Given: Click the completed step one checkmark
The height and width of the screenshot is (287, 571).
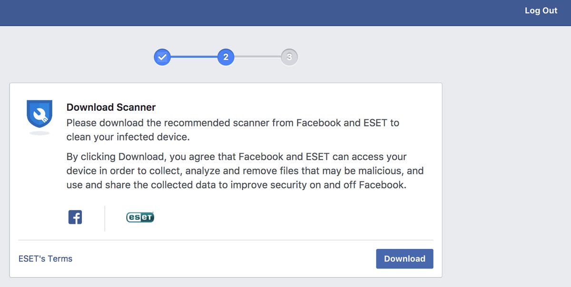Looking at the screenshot, I should (162, 57).
